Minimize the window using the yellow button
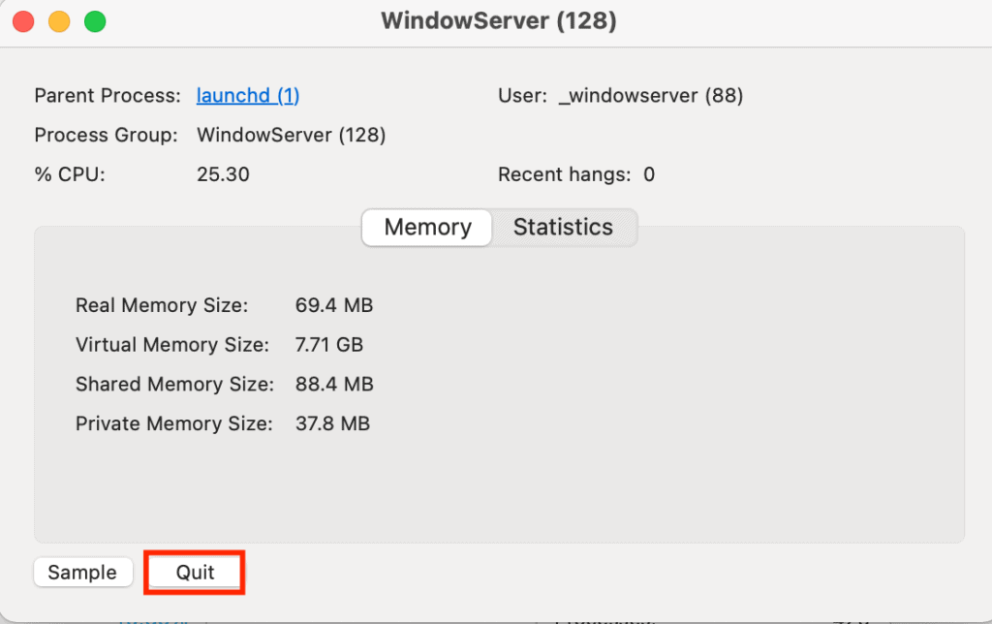 [x=59, y=21]
